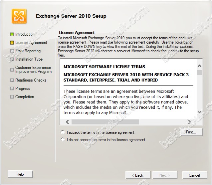Select 'I do not accept the terms' option

[63, 139]
